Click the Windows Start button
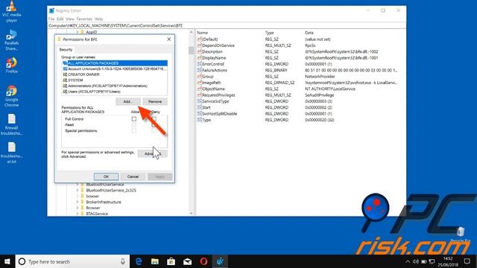Screen dimensions: 477x268 [x=7, y=261]
